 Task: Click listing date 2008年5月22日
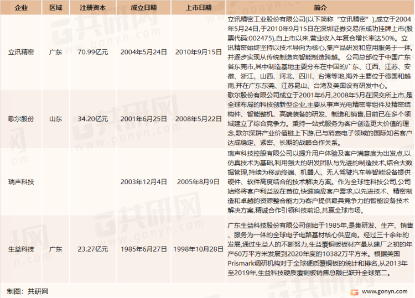(199, 119)
